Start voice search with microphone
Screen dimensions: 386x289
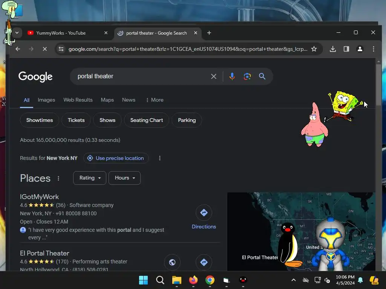(232, 76)
